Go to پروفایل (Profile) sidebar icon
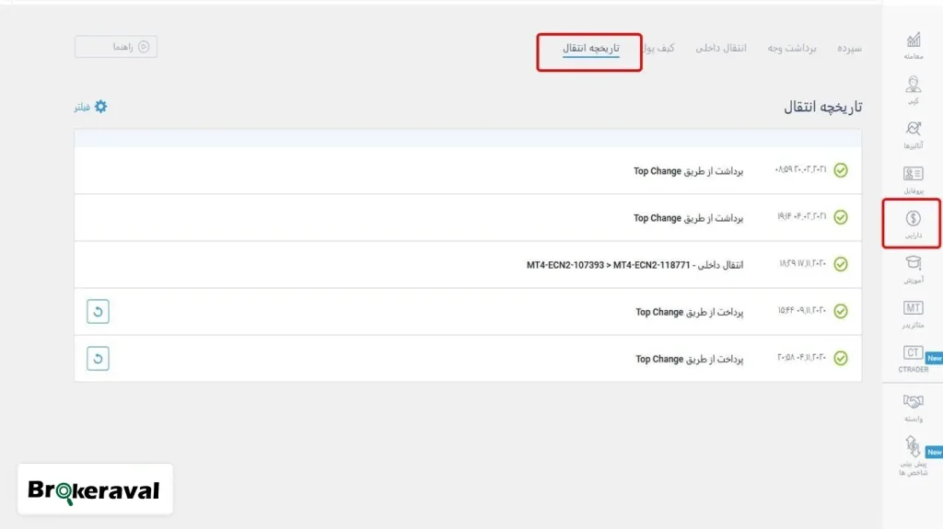The width and height of the screenshot is (943, 529). [913, 178]
